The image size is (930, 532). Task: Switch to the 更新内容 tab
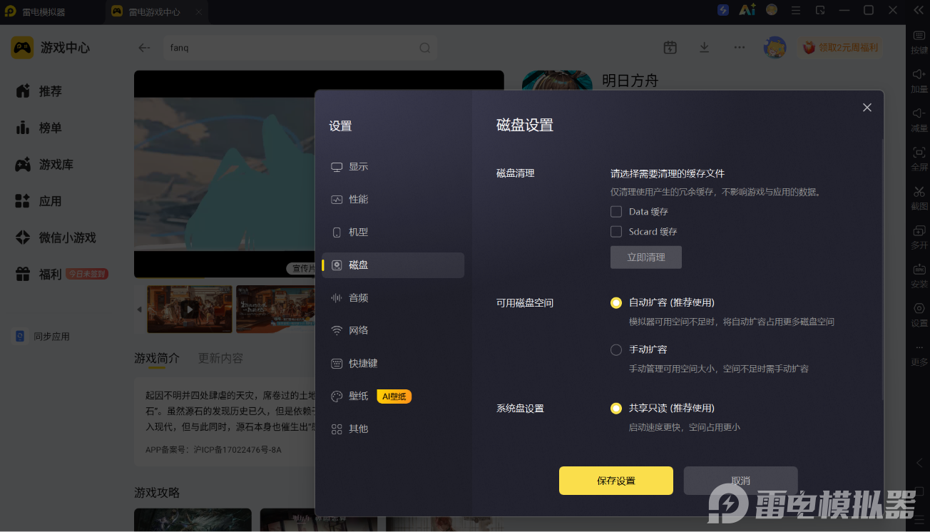click(220, 358)
